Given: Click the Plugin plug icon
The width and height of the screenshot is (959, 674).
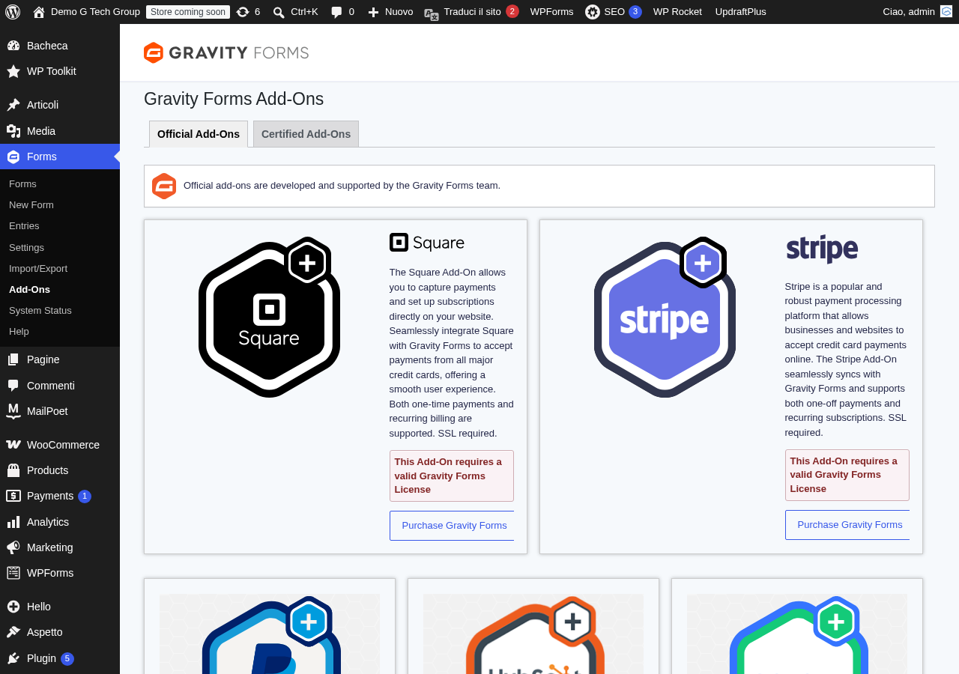Looking at the screenshot, I should point(13,658).
